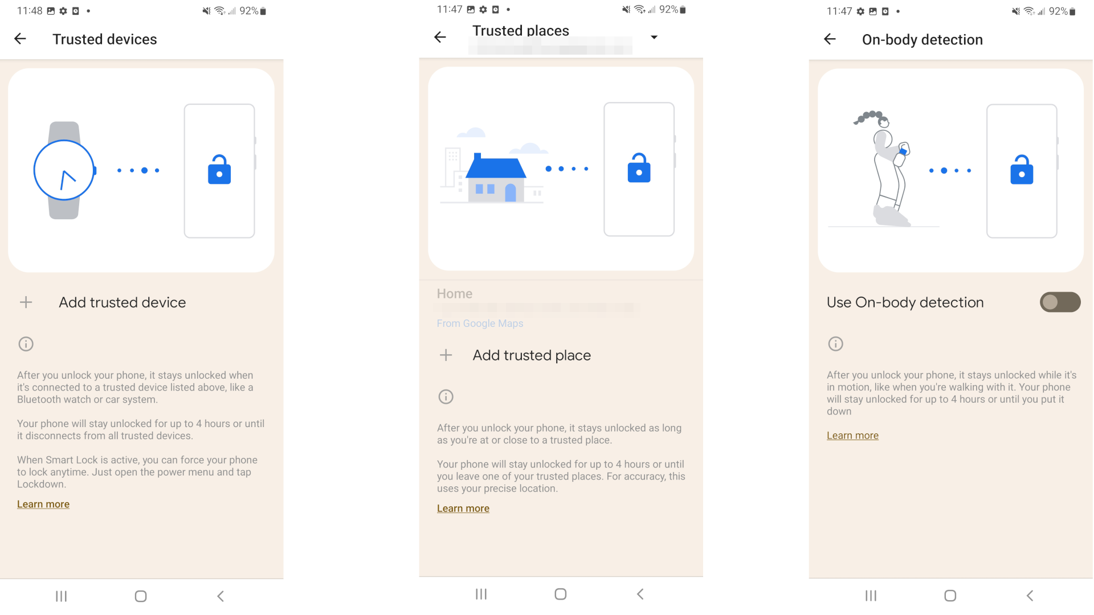Go back from Trusted devices screen
This screenshot has height=615, width=1094.
click(21, 39)
